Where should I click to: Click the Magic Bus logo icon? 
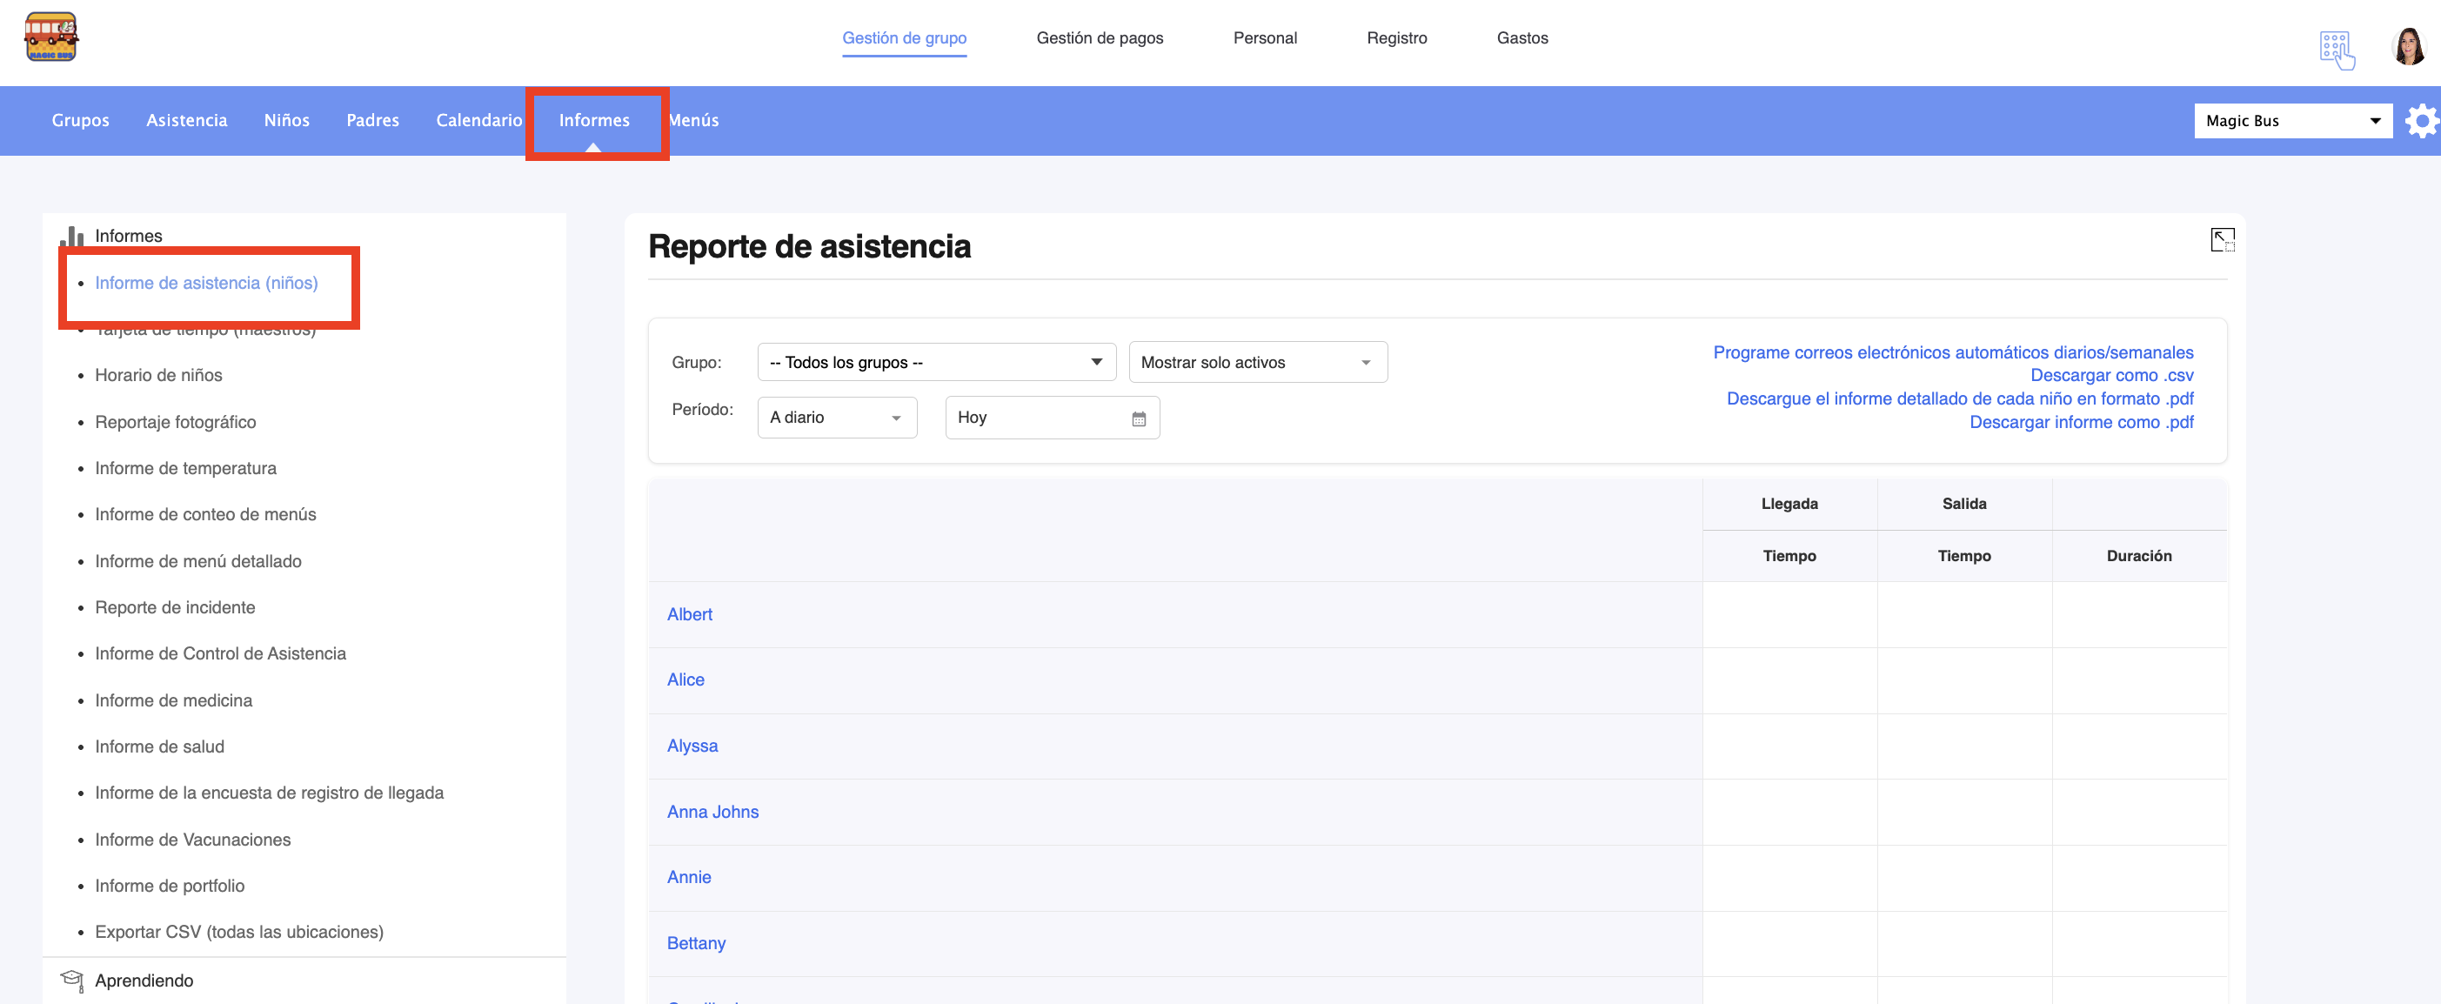(x=51, y=37)
